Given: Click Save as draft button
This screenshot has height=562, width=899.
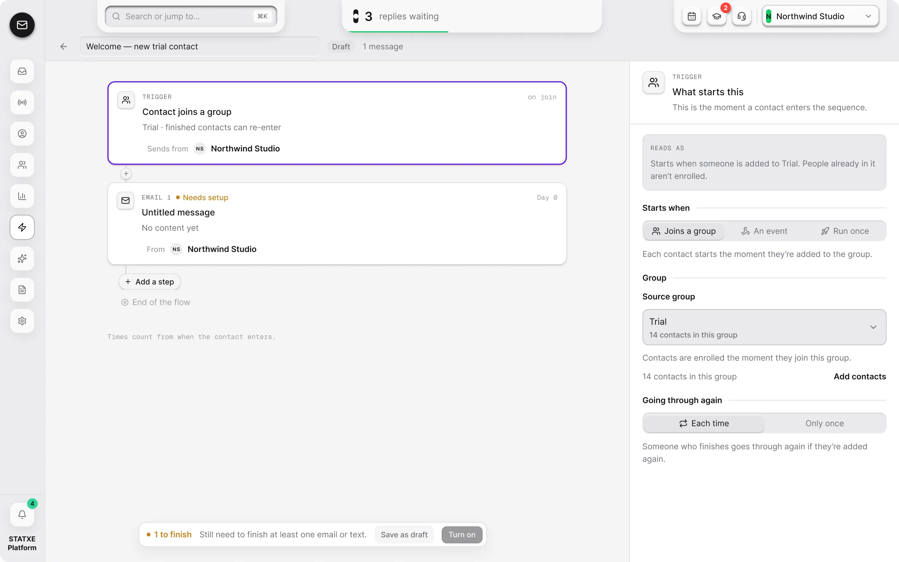Looking at the screenshot, I should 404,535.
